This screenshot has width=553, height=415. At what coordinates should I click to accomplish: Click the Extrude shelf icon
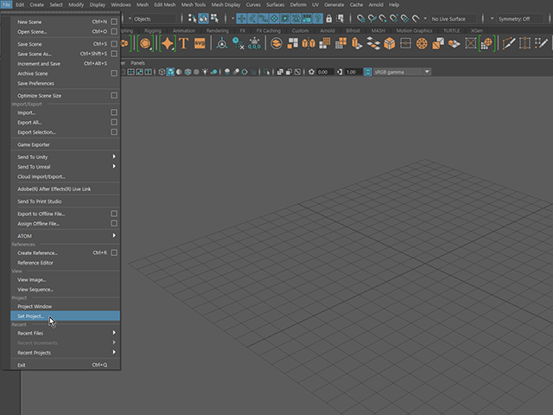[x=357, y=44]
